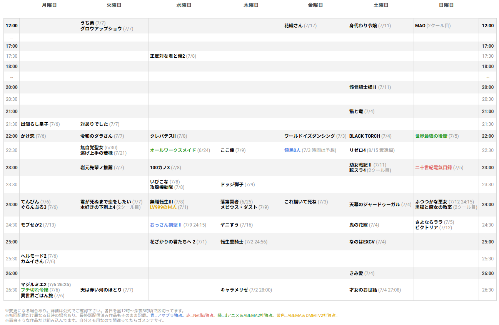Click ワールドイズダンシング (7/3) entry
Screen dimensions: 499x325
tap(315, 136)
